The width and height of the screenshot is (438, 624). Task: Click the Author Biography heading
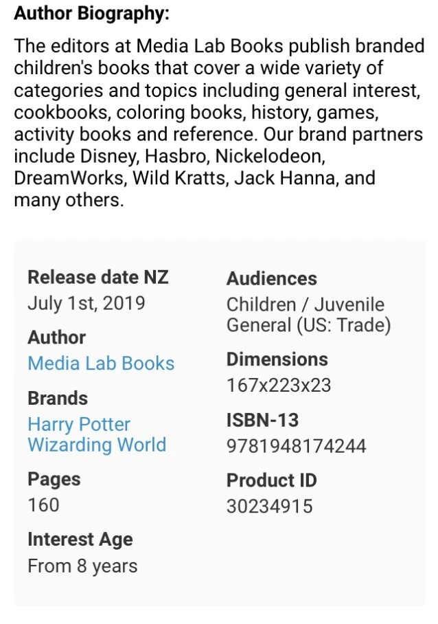[91, 12]
